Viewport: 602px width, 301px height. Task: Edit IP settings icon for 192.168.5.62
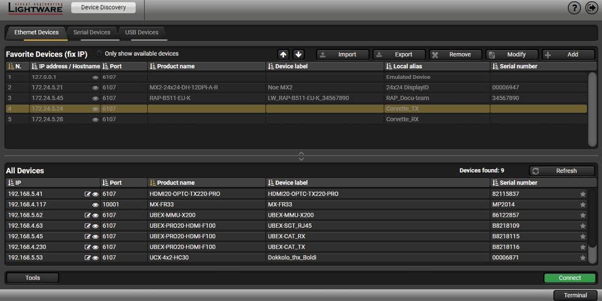click(88, 216)
